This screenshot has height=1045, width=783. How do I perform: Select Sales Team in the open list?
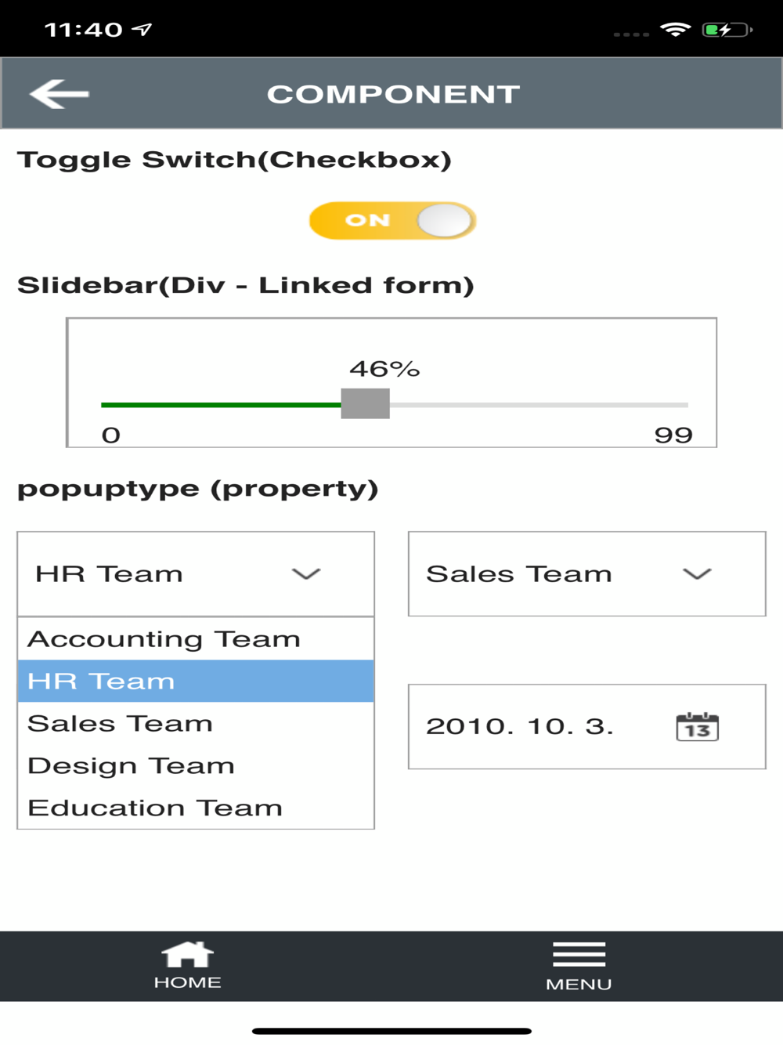(120, 723)
